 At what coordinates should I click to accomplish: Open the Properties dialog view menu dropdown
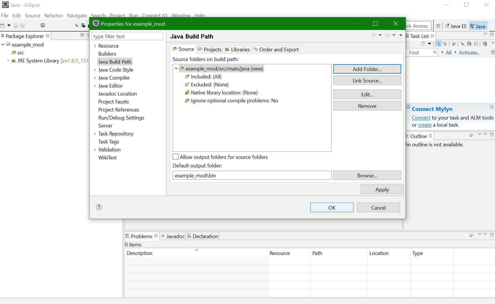click(401, 35)
